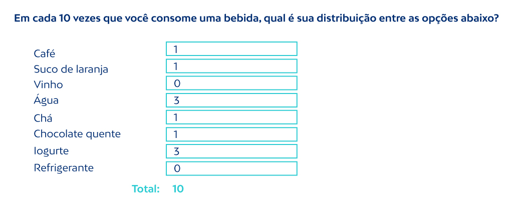Click the Café option label

pyautogui.click(x=45, y=53)
